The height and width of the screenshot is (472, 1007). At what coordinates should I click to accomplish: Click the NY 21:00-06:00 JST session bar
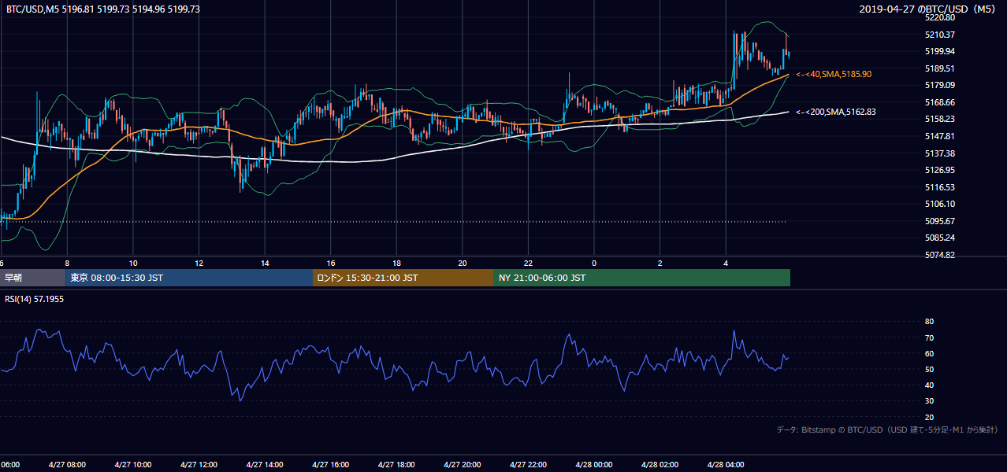coord(642,278)
